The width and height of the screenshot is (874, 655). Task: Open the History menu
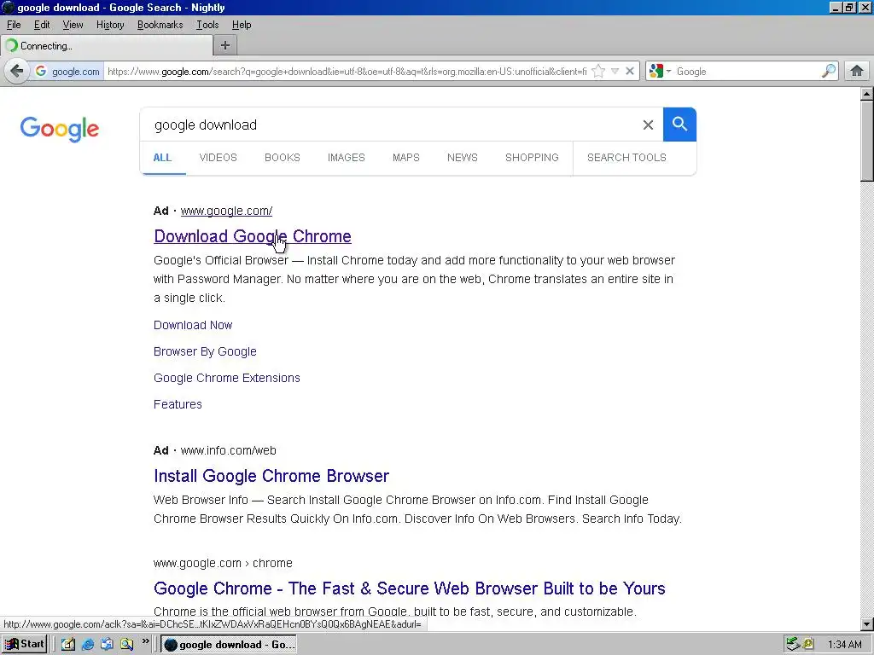click(110, 25)
